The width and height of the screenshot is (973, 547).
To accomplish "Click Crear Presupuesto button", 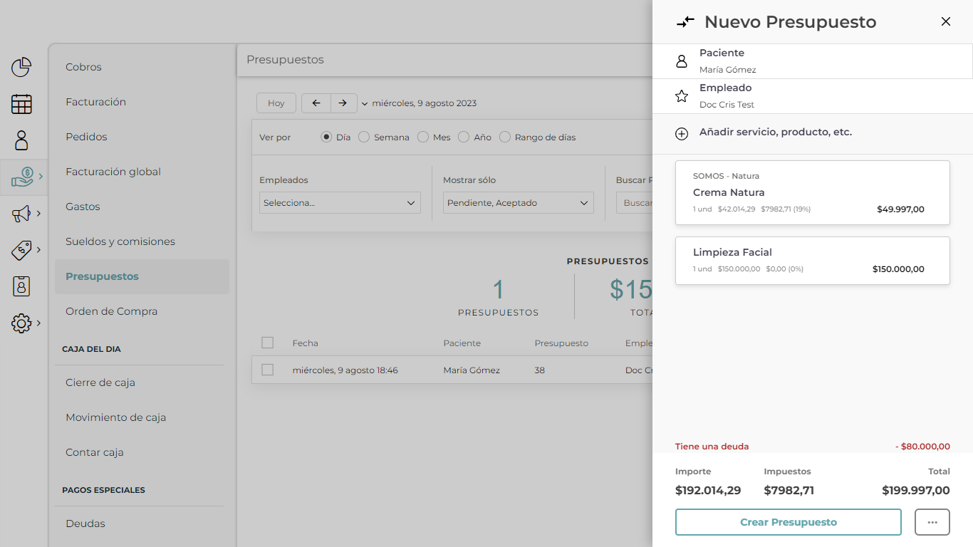I will point(789,522).
